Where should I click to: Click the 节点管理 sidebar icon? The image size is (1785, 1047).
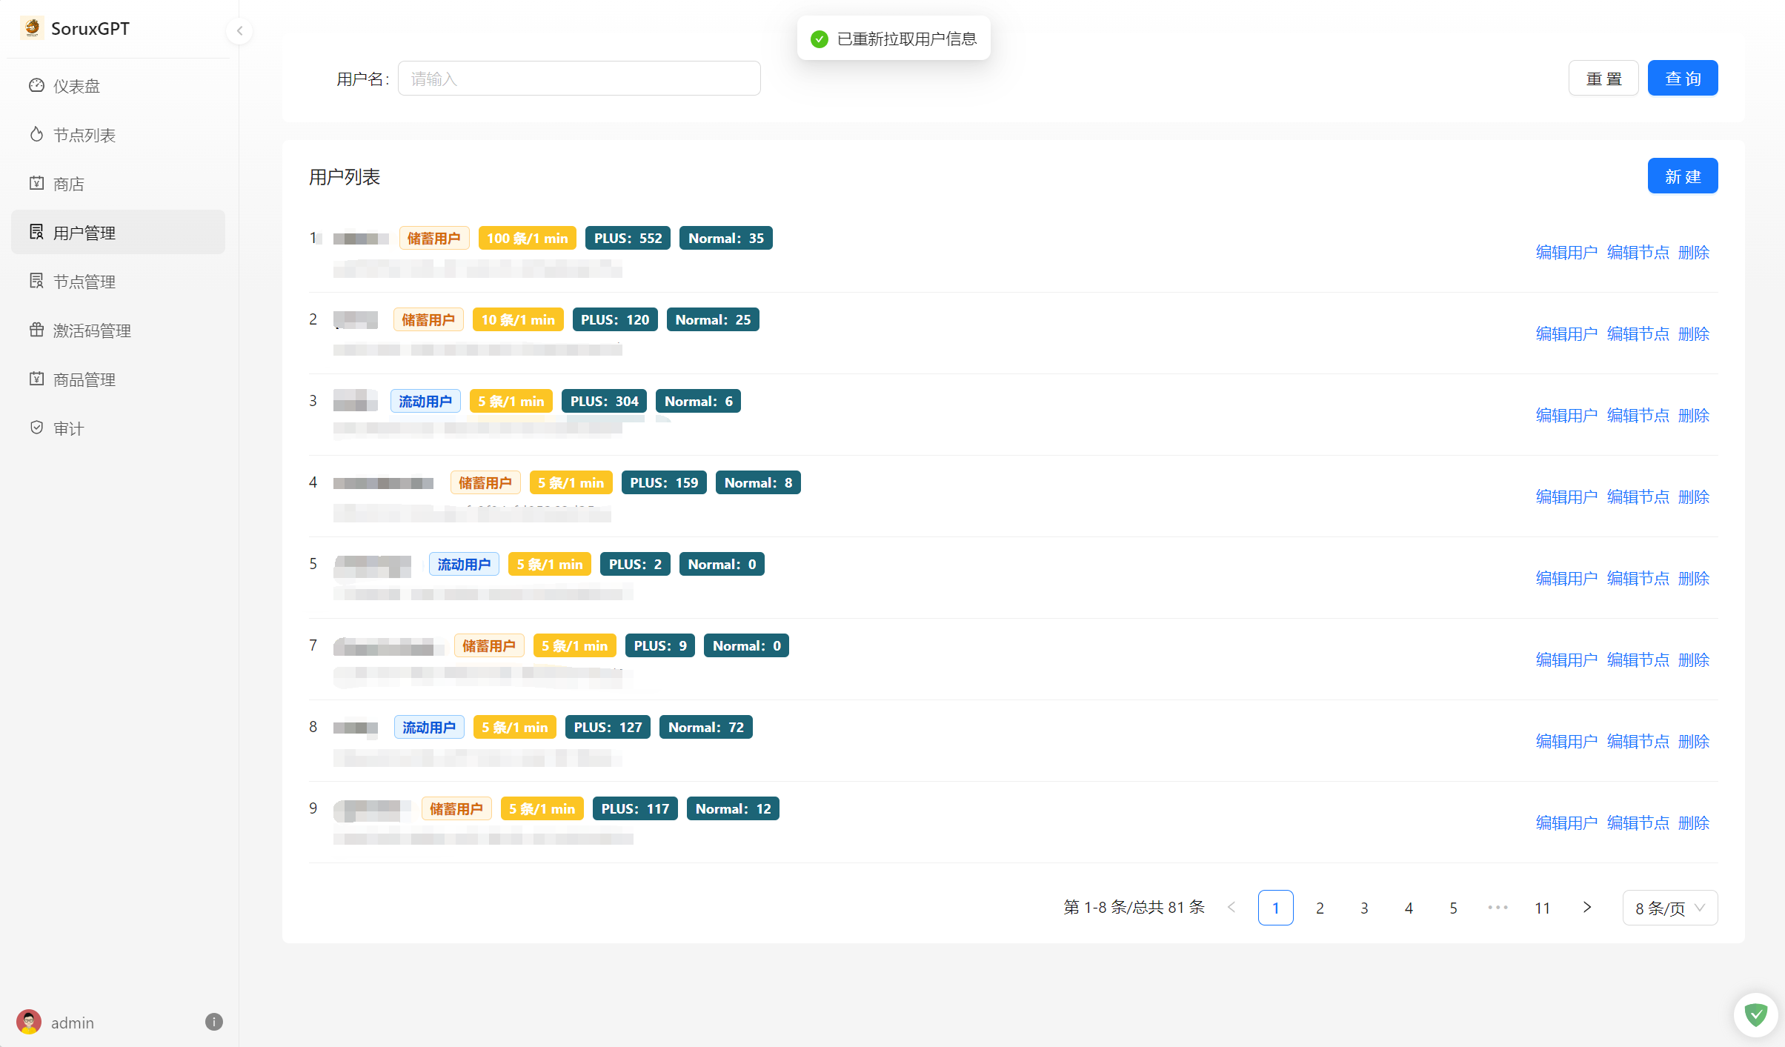(36, 282)
